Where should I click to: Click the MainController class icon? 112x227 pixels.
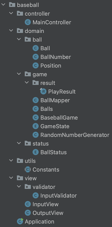pyautogui.click(x=28, y=22)
